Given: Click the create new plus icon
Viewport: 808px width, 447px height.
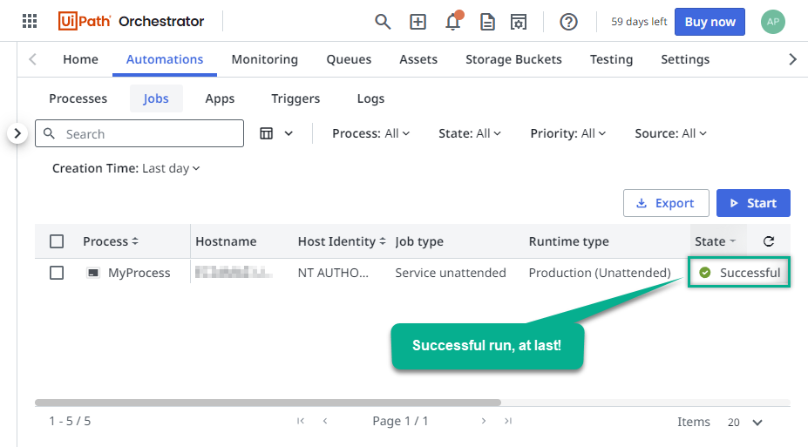Looking at the screenshot, I should (x=418, y=22).
